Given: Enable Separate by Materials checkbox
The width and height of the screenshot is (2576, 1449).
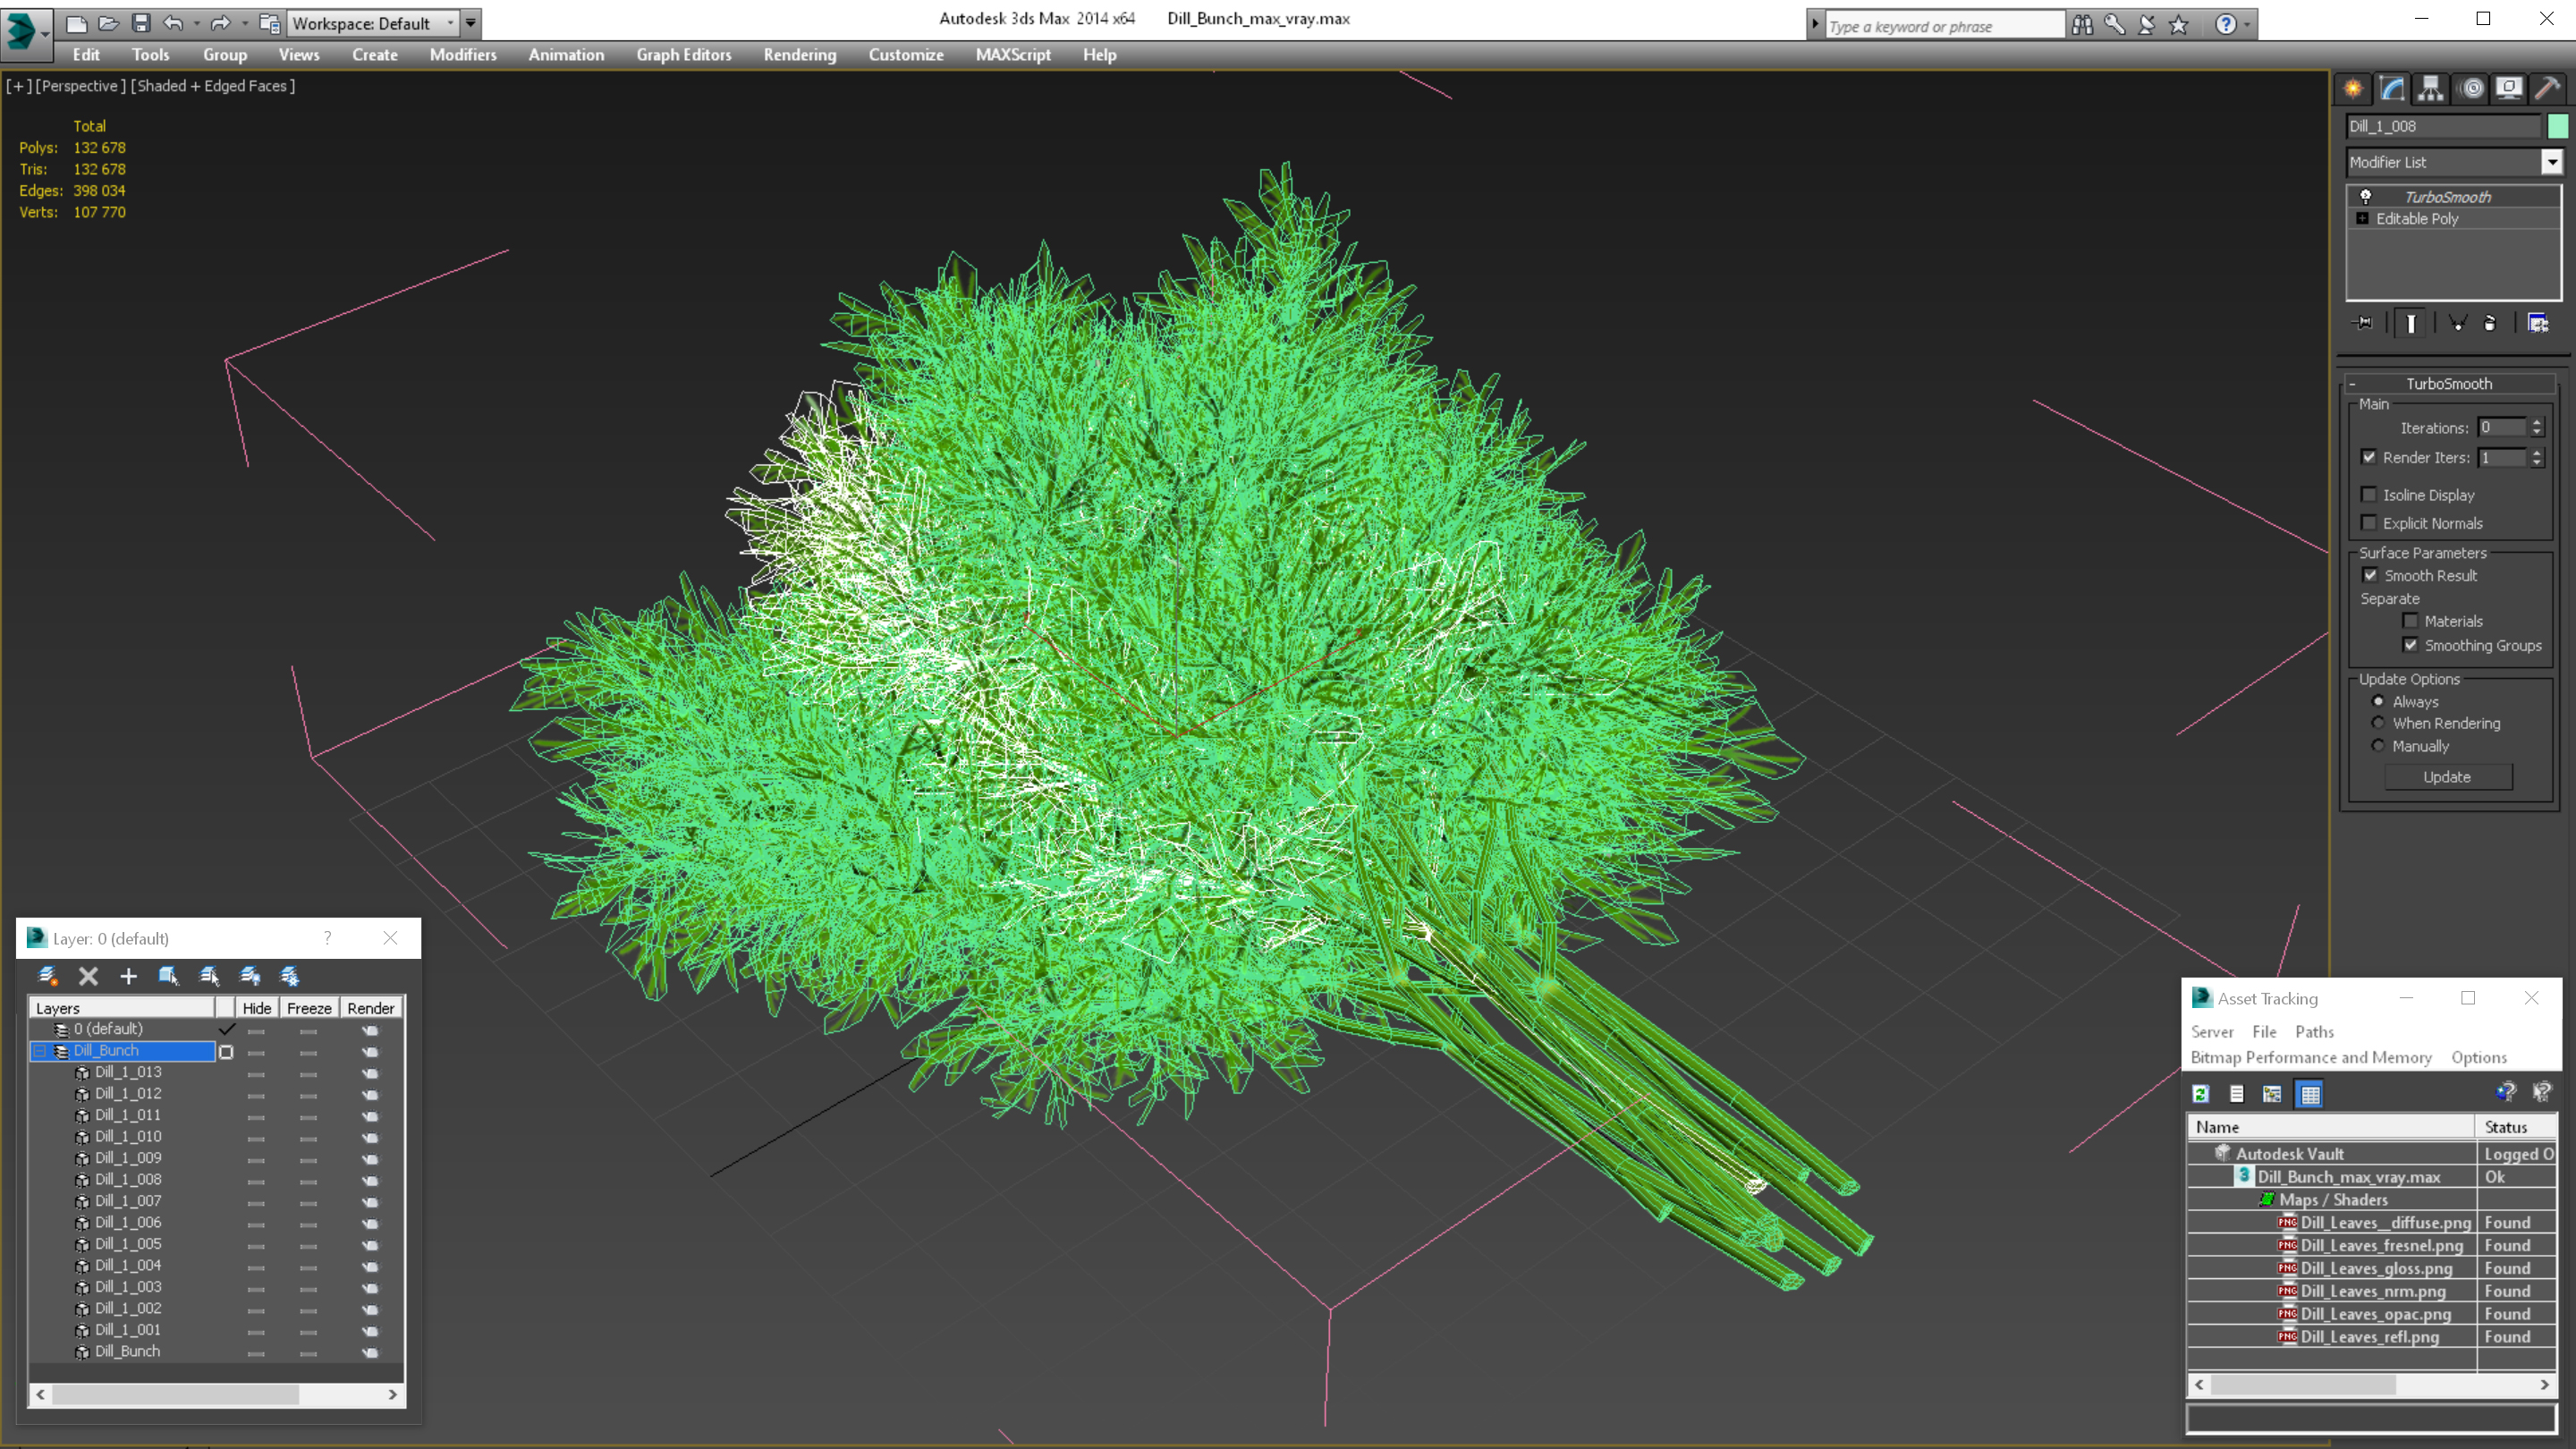Looking at the screenshot, I should tap(2411, 621).
